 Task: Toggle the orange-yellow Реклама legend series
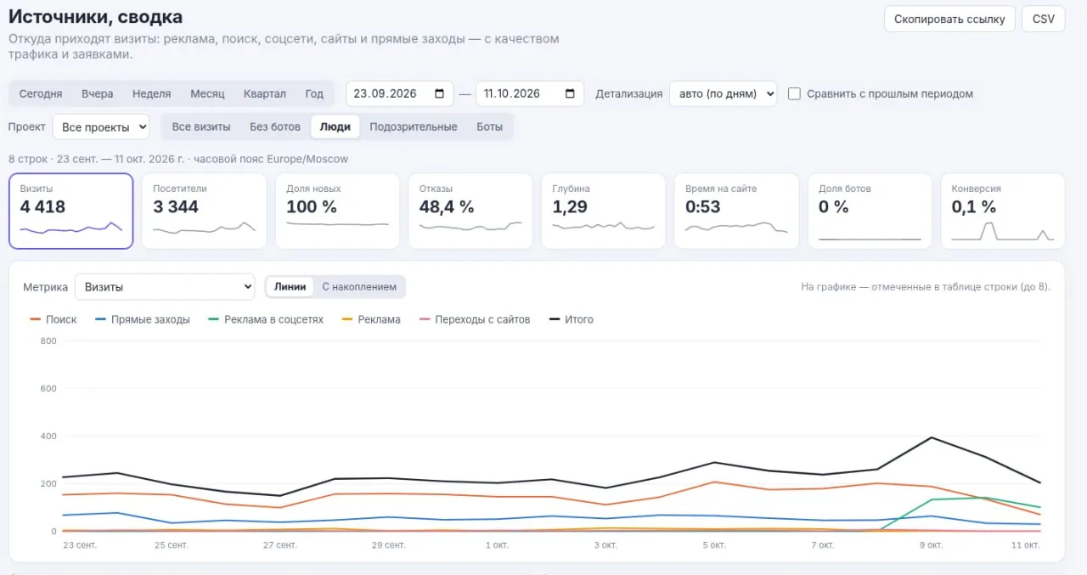coord(371,319)
